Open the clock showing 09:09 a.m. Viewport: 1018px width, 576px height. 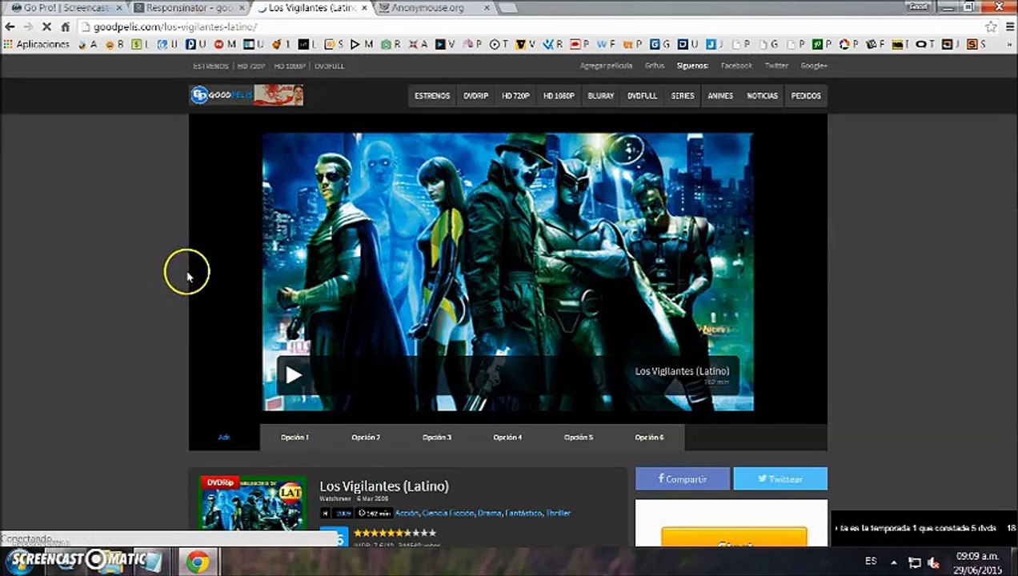tap(977, 562)
